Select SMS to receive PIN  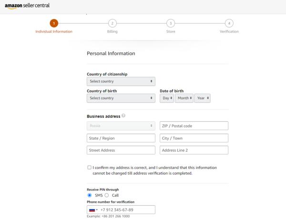[x=90, y=195]
